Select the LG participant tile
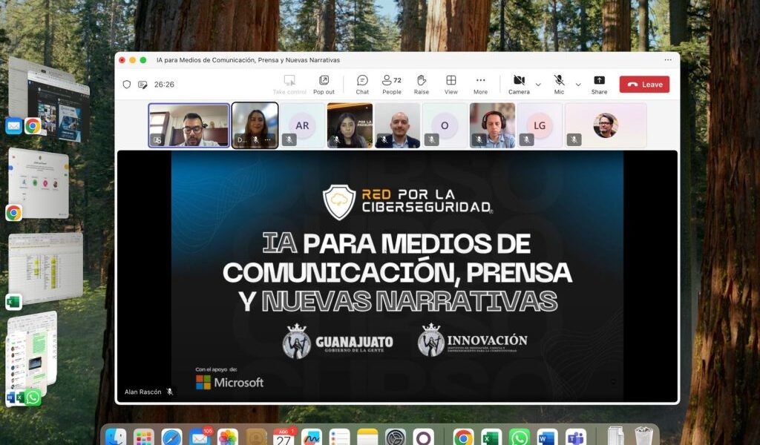760x445 pixels. pos(540,125)
